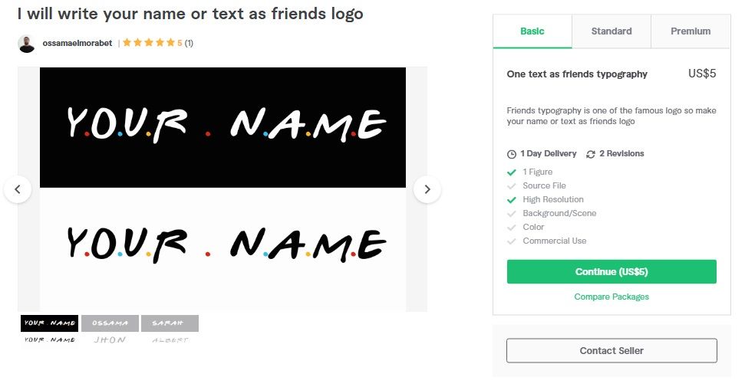
Task: Click the green checkmark beside High Resolution
Action: [x=512, y=200]
